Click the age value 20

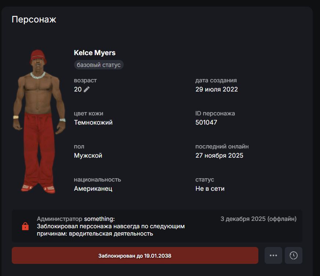(x=78, y=89)
